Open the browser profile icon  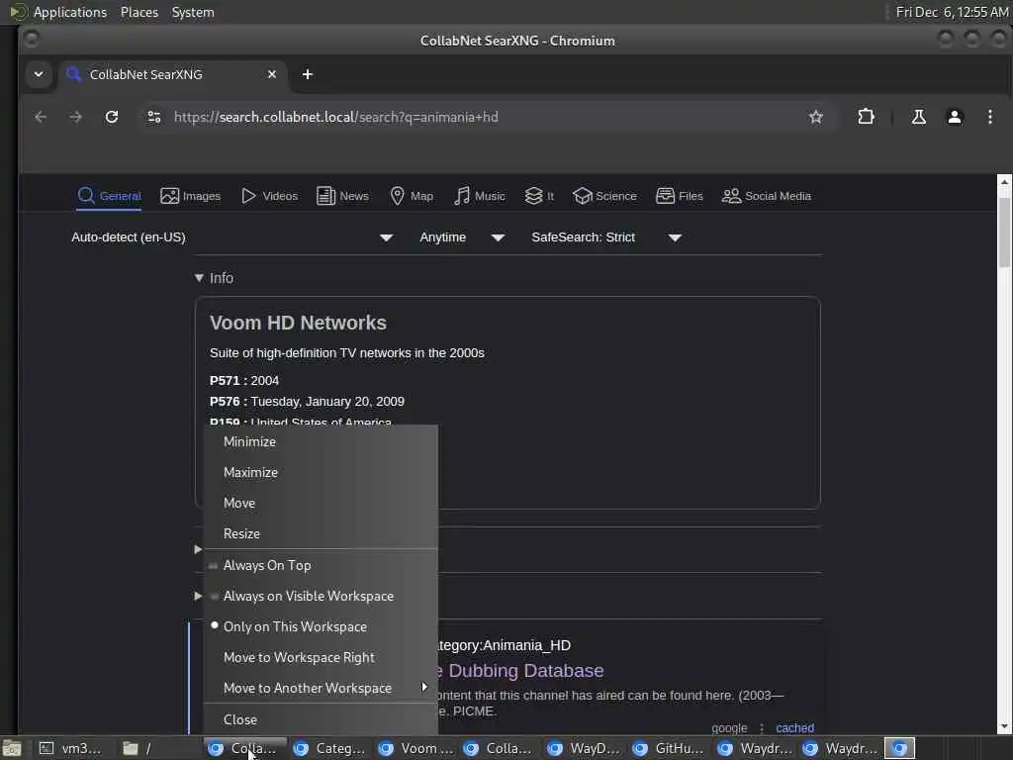(x=955, y=117)
